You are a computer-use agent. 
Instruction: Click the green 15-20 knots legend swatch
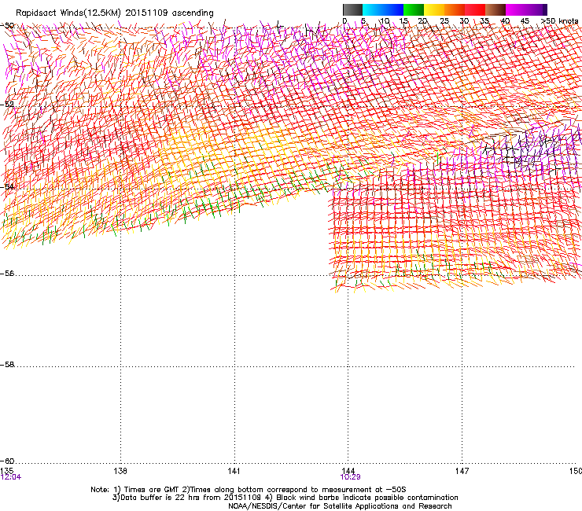[414, 9]
